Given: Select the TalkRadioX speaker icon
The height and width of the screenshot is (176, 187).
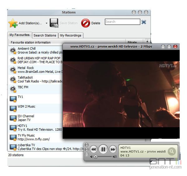Looking at the screenshot, I should click(13, 80).
